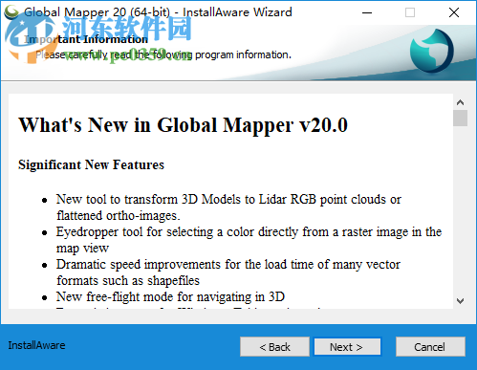
Task: Click the "Eyedropper tool for selecting a color" bullet
Action: click(x=249, y=240)
